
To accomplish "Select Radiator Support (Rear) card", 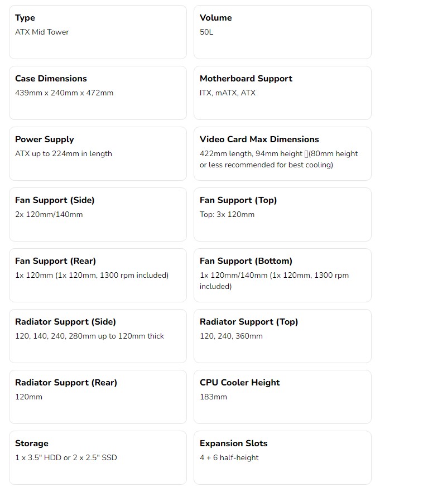I will (x=98, y=397).
